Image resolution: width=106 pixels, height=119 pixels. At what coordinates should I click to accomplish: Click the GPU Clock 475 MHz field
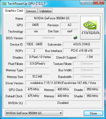click(x=33, y=89)
